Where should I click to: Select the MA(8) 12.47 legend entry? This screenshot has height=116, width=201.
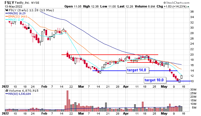tap(15, 19)
